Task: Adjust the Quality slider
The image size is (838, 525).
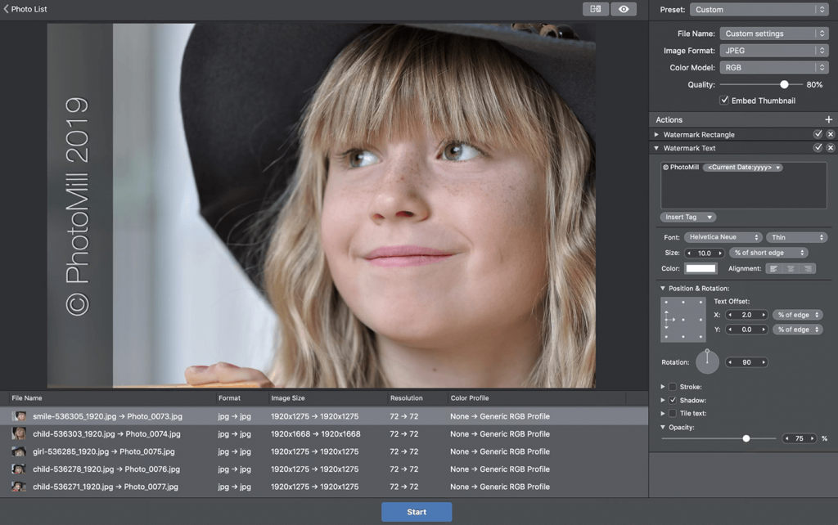Action: (784, 84)
